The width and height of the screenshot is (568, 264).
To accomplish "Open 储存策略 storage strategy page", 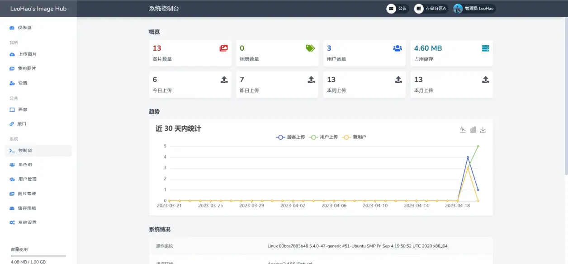I will 38,208.
